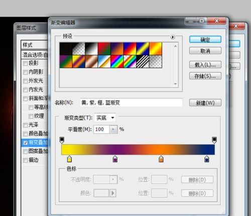The width and height of the screenshot is (251, 216).
Task: Enable 外发光 outer glow checkbox
Action: 25,81
